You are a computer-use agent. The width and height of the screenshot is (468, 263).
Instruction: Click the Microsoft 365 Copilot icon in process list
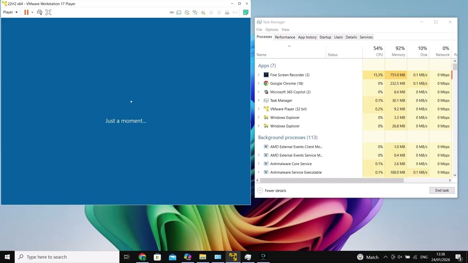coord(266,92)
